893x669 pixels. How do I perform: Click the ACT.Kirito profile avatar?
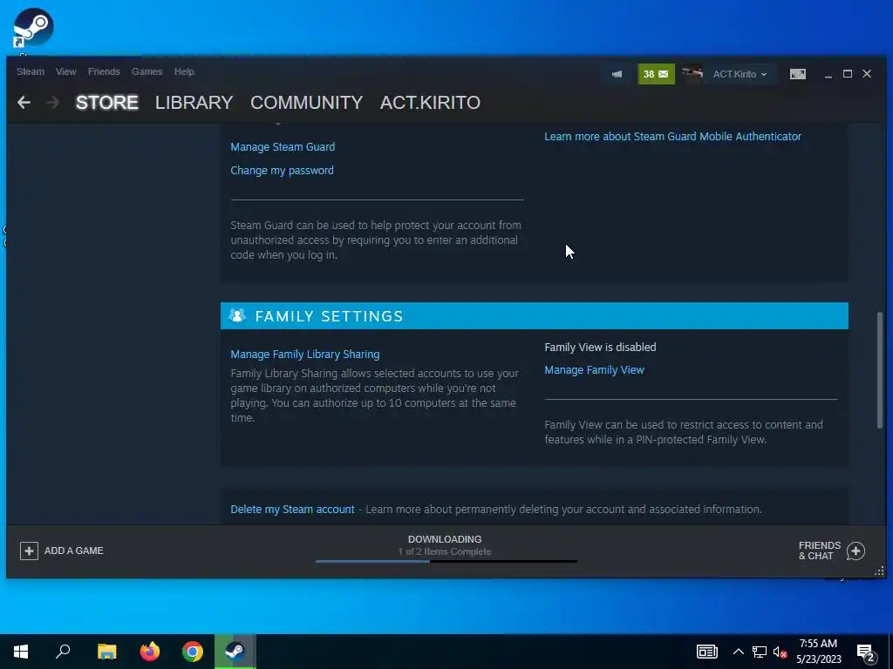[x=692, y=74]
